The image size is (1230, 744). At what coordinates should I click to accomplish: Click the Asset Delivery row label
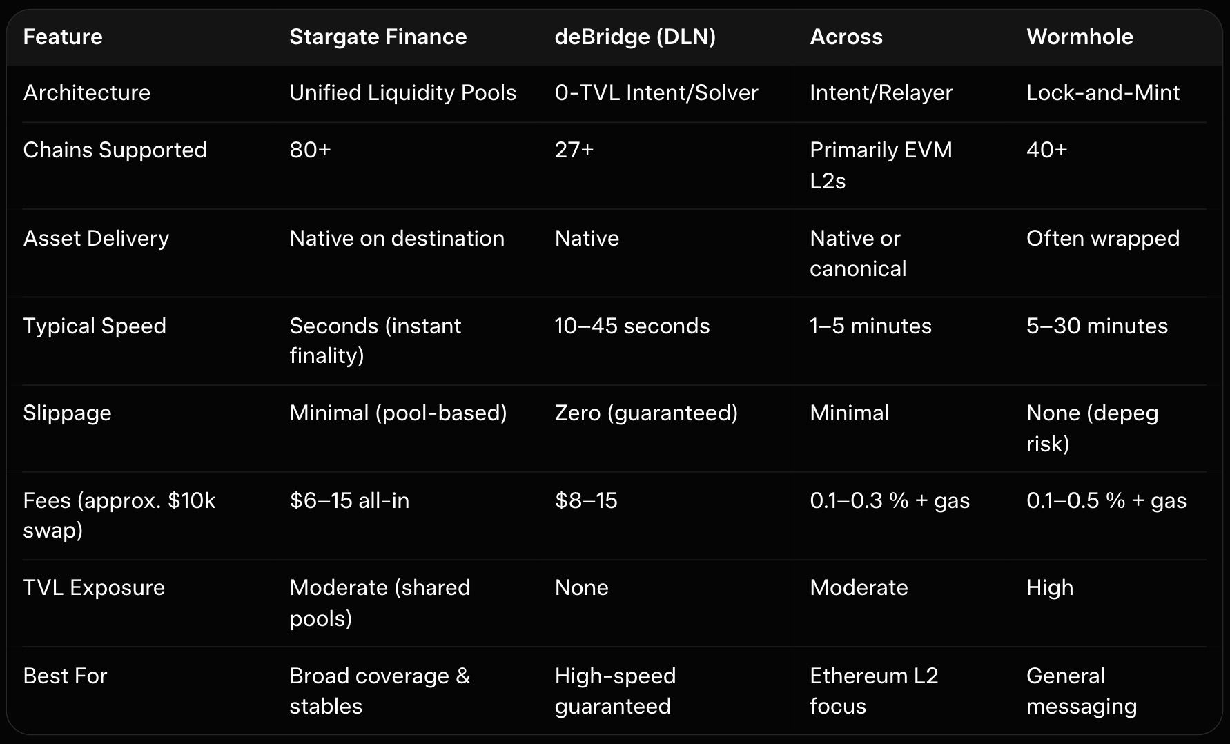(x=96, y=238)
